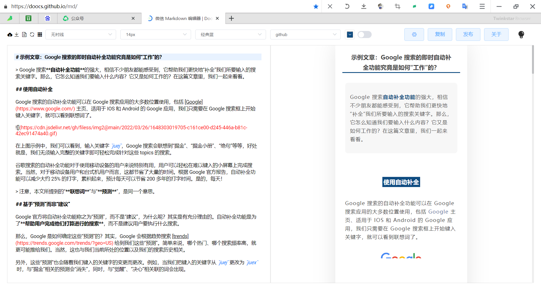Click the 发布 publish button
Viewport: 541px width, 289px height.
coord(468,34)
